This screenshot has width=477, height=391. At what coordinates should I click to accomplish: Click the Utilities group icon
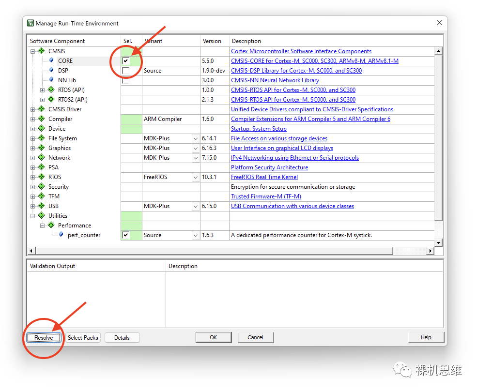(x=41, y=215)
